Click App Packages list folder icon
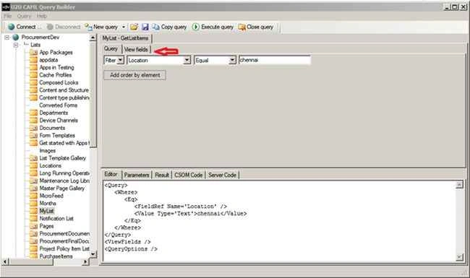The image size is (470, 278). pos(33,53)
